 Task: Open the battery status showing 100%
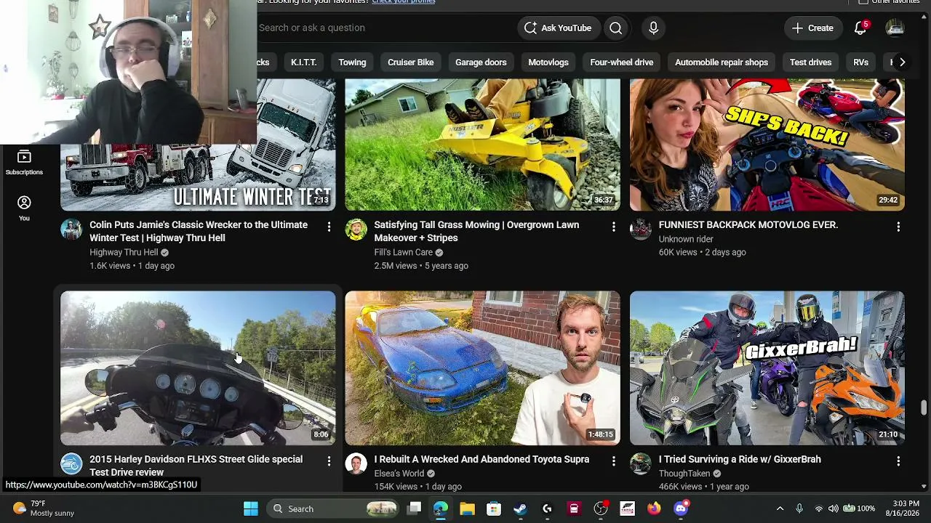[859, 508]
